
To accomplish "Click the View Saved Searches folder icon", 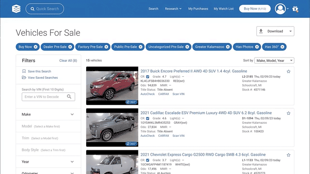I will coord(24,77).
